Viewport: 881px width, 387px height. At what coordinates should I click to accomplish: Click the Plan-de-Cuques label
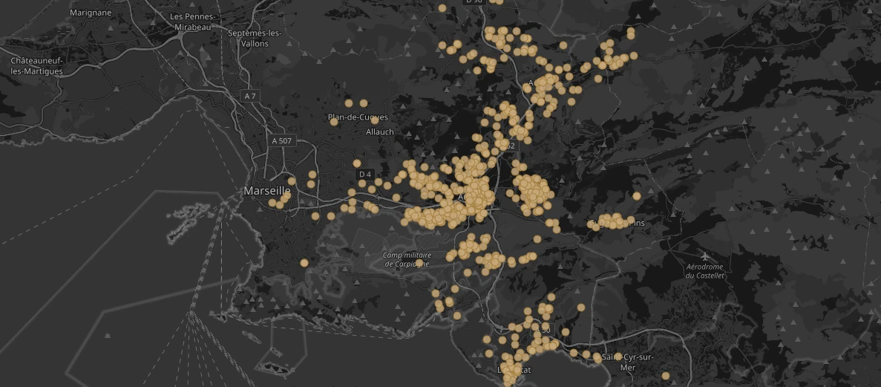point(358,117)
